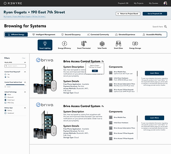Click the first Brivo product image

(x=45, y=80)
